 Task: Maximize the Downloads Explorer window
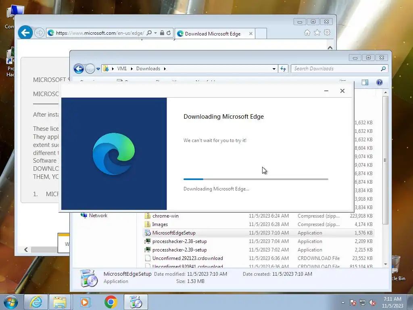[368, 57]
